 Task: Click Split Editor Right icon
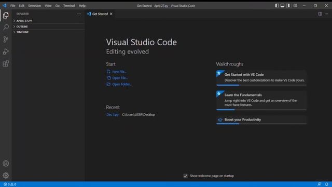[320, 14]
